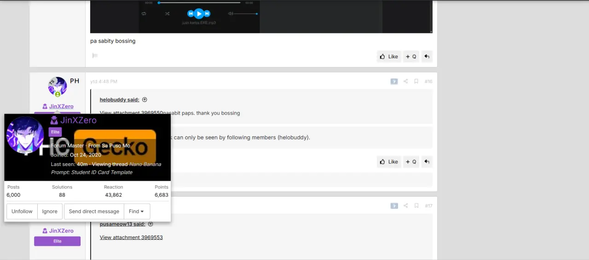Add post #16 to multi-quote
The height and width of the screenshot is (260, 589).
click(411, 161)
